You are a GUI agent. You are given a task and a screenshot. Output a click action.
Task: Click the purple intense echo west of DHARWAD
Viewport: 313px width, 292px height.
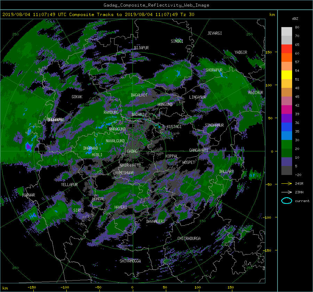pos(29,147)
